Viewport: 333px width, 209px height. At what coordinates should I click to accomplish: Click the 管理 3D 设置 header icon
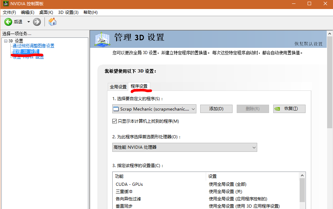pos(102,40)
